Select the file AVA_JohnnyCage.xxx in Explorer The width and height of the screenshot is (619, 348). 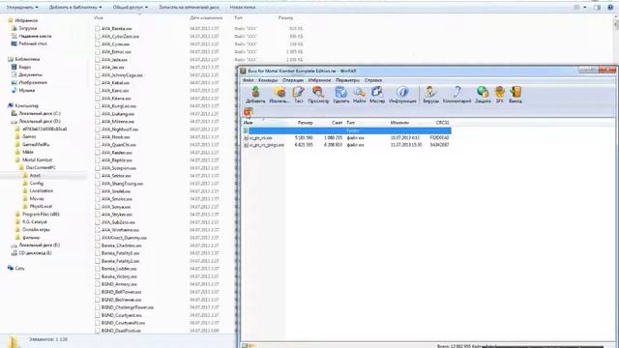(122, 75)
